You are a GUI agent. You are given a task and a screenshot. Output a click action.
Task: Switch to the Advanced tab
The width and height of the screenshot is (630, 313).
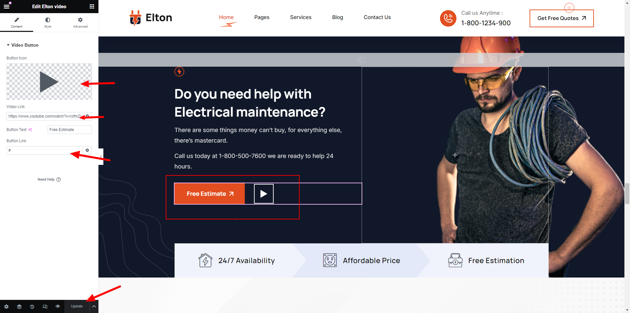click(x=80, y=23)
